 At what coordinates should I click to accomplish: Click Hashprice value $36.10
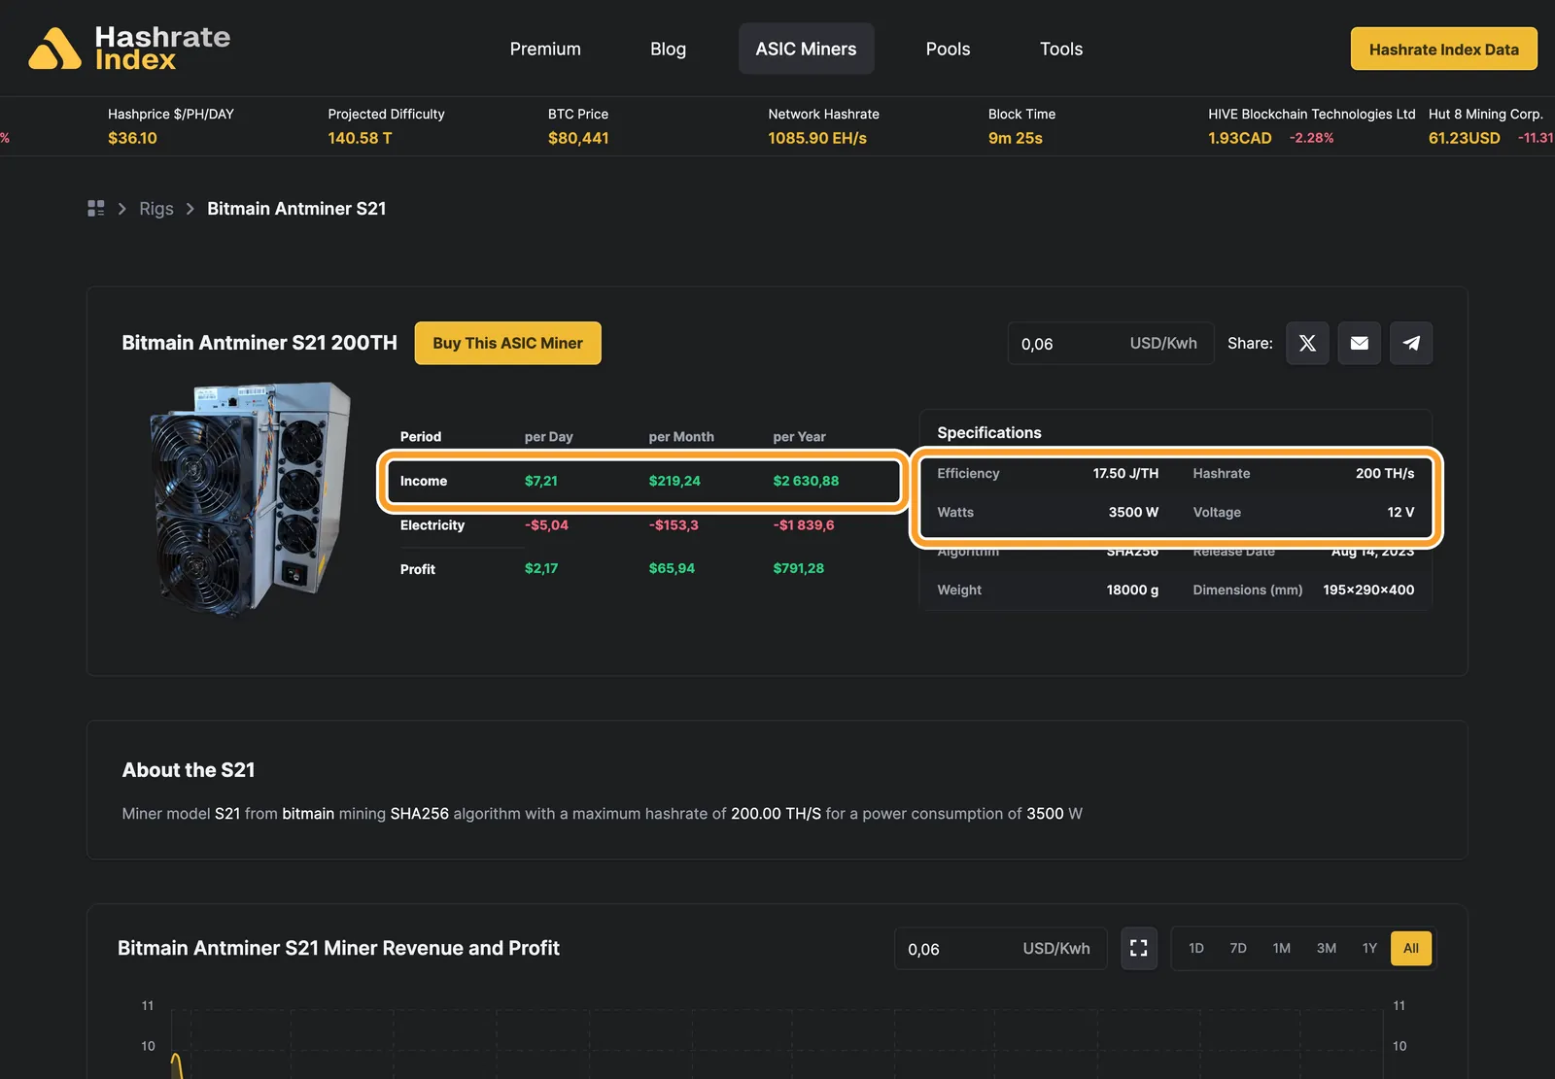click(x=132, y=138)
